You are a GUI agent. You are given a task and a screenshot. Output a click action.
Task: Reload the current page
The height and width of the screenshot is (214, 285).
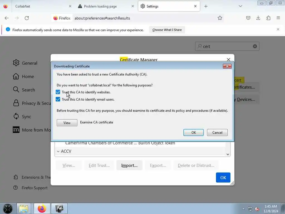27,18
